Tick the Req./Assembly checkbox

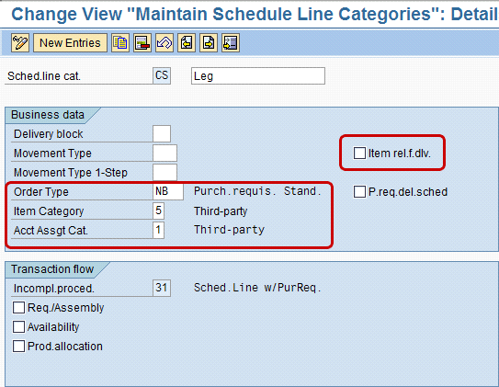pos(18,308)
